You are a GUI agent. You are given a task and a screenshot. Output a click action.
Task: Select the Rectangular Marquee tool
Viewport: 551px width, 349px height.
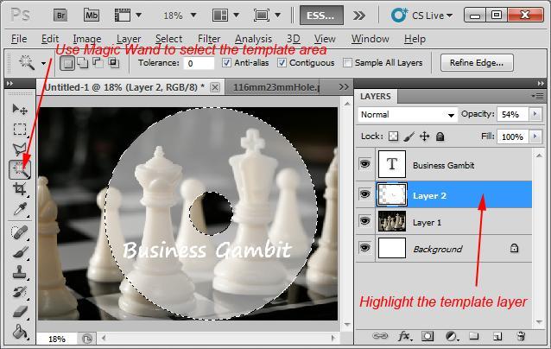(20, 129)
